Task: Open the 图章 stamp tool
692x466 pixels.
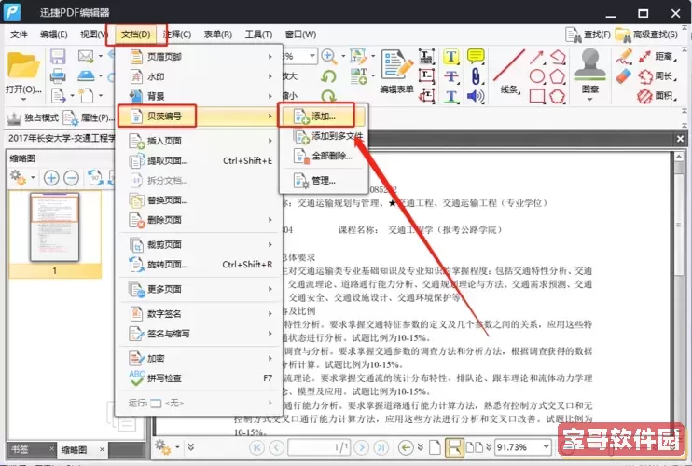Action: (590, 74)
